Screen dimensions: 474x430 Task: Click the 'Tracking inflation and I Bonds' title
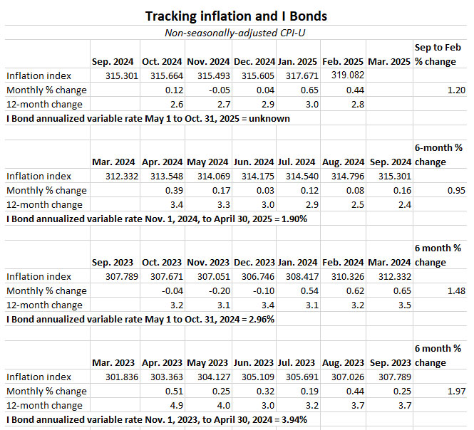tap(235, 16)
